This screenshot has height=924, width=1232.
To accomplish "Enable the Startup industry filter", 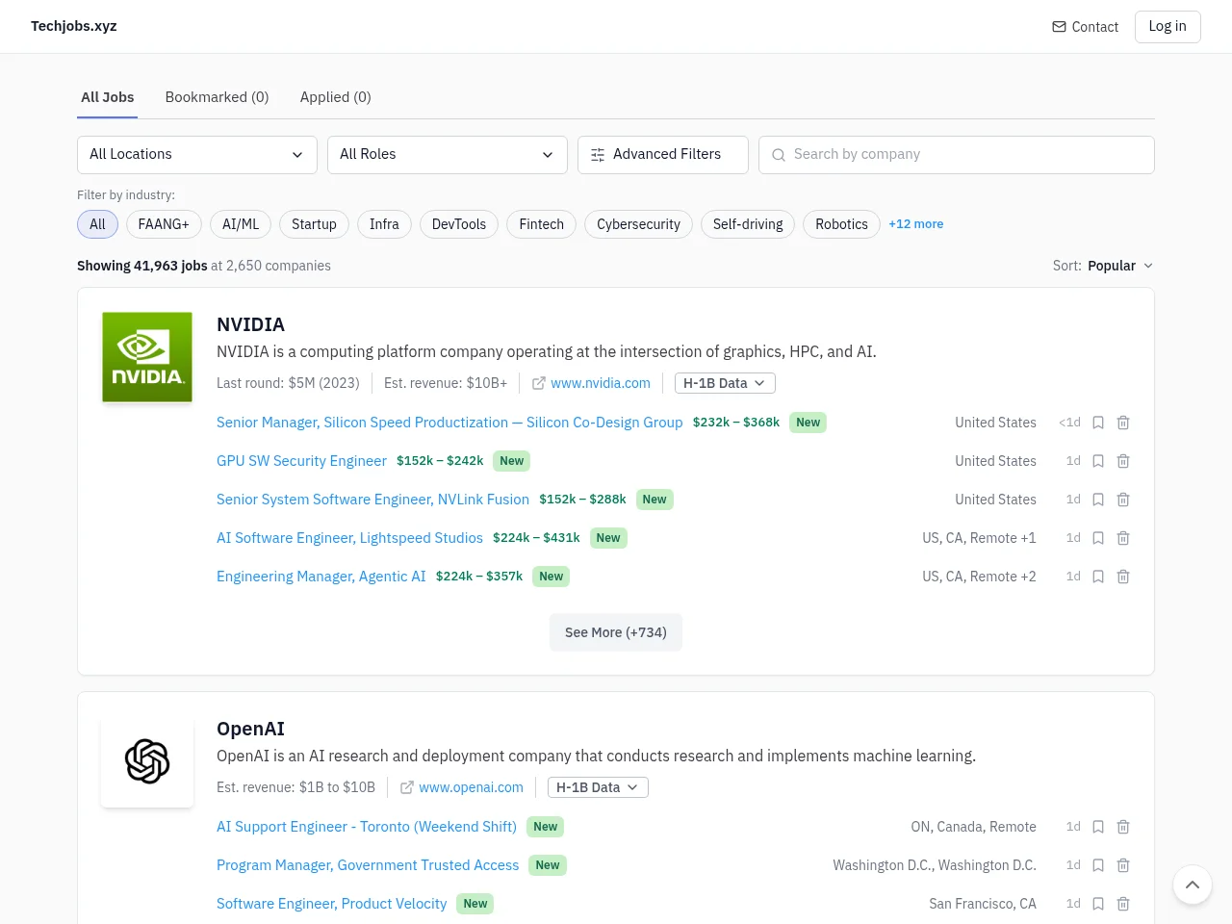I will coord(314,224).
